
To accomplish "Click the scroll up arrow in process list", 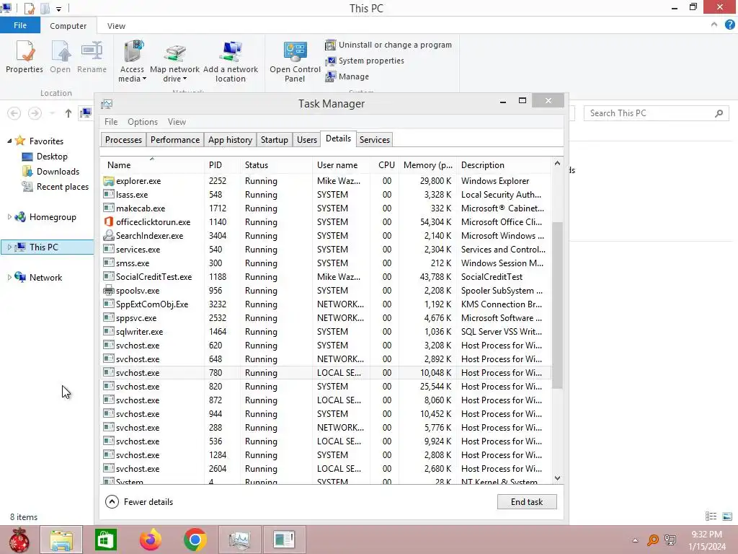I will tap(557, 163).
